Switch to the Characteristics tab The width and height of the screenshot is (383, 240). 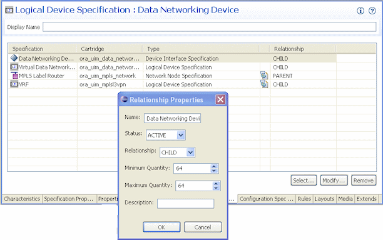coord(22,199)
